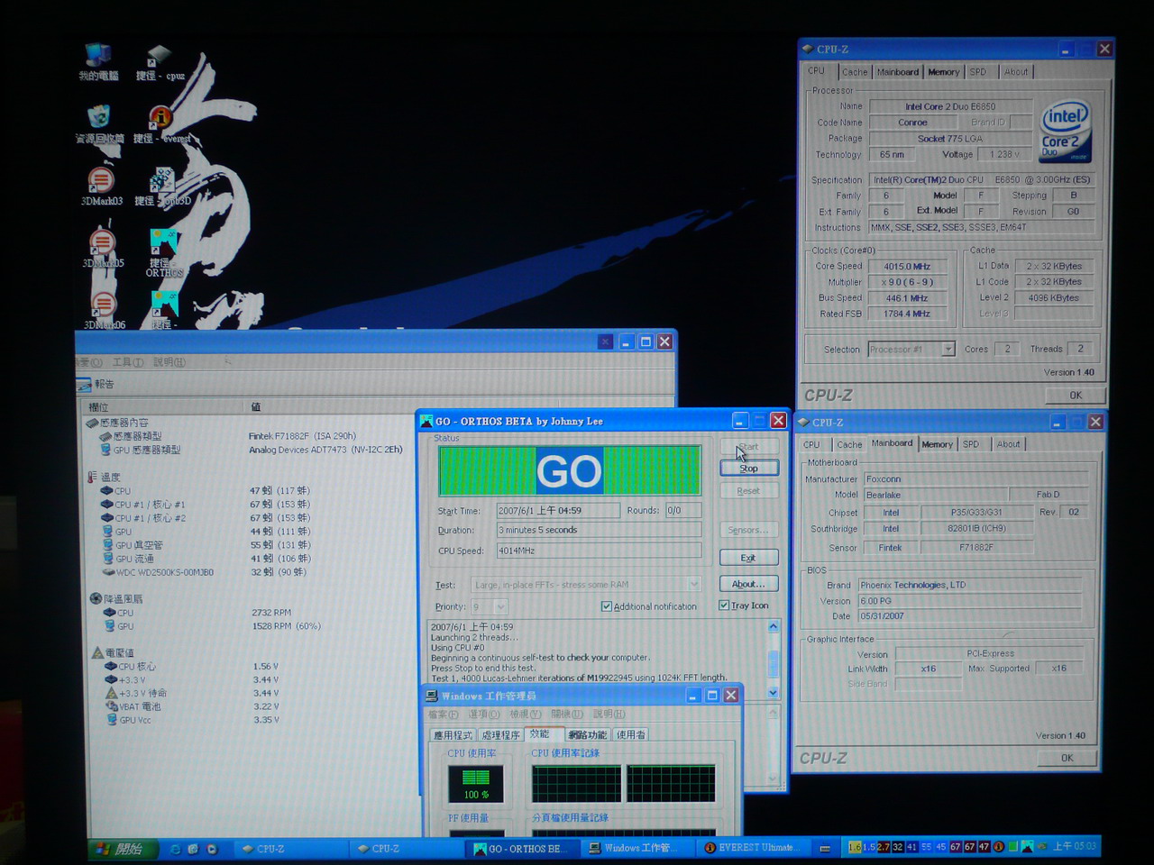Click the third quick launch icon in the taskbar
Viewport: 1154px width, 865px height.
tap(212, 849)
